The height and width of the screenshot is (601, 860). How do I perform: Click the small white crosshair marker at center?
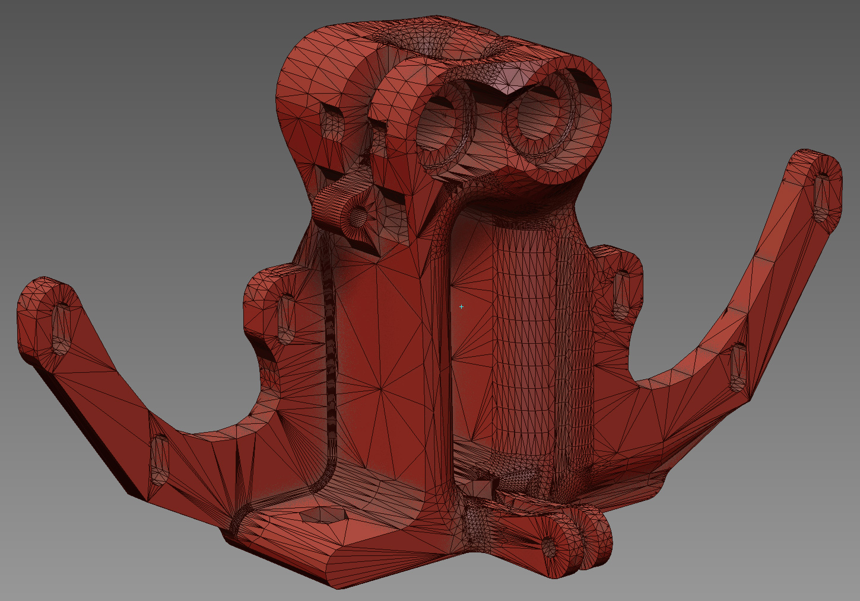point(461,306)
